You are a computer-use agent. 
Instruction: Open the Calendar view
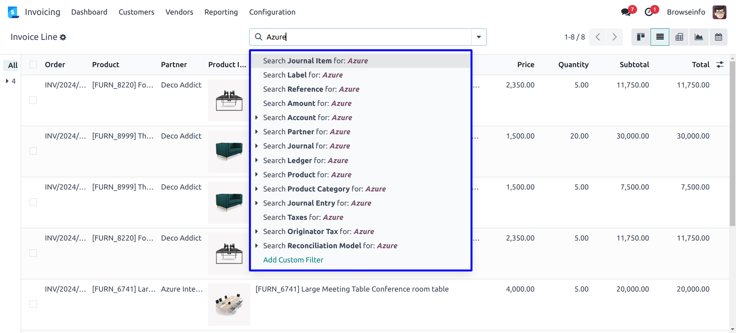(x=718, y=37)
